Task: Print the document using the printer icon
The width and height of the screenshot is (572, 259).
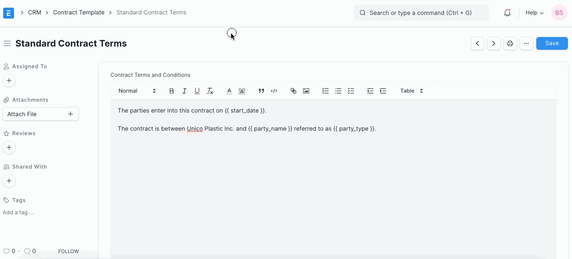Action: pos(510,43)
